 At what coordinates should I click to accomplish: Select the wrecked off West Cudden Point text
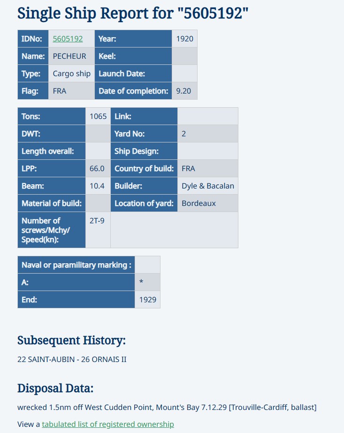click(x=167, y=407)
